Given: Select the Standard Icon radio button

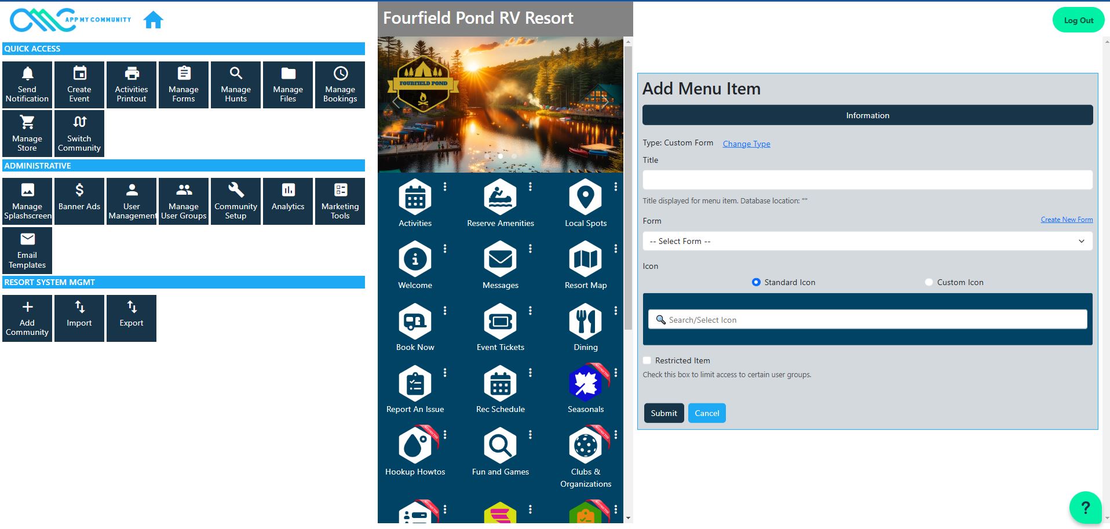Looking at the screenshot, I should pos(756,282).
